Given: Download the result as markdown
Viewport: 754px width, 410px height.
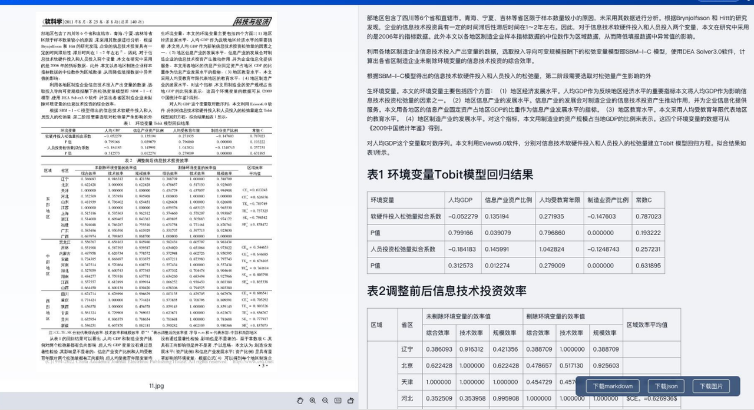Looking at the screenshot, I should pos(613,386).
